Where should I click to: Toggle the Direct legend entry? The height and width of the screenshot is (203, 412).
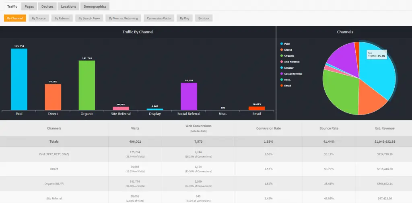(286, 49)
